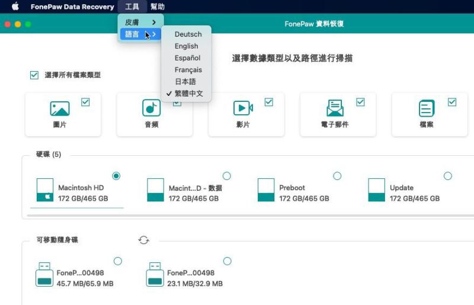
Task: Switch language to Français
Action: click(x=186, y=70)
